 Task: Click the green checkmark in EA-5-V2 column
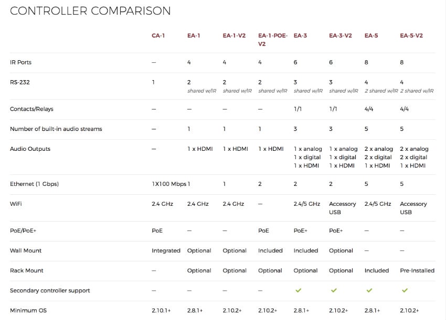405,290
